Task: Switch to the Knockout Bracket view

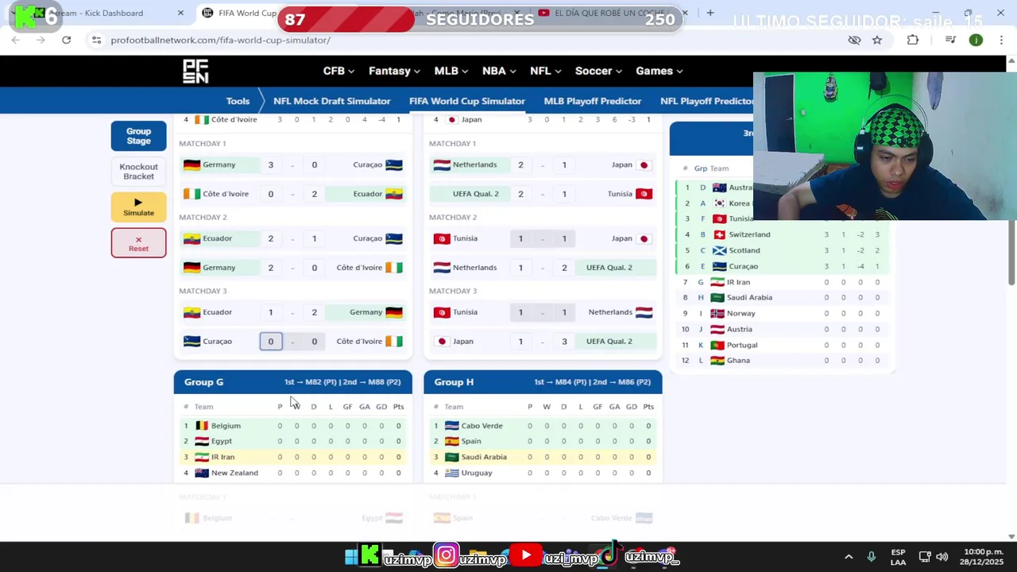Action: tap(138, 172)
